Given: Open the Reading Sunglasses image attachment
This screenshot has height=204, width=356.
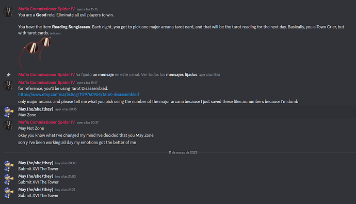Looking at the screenshot, I should tap(35, 53).
